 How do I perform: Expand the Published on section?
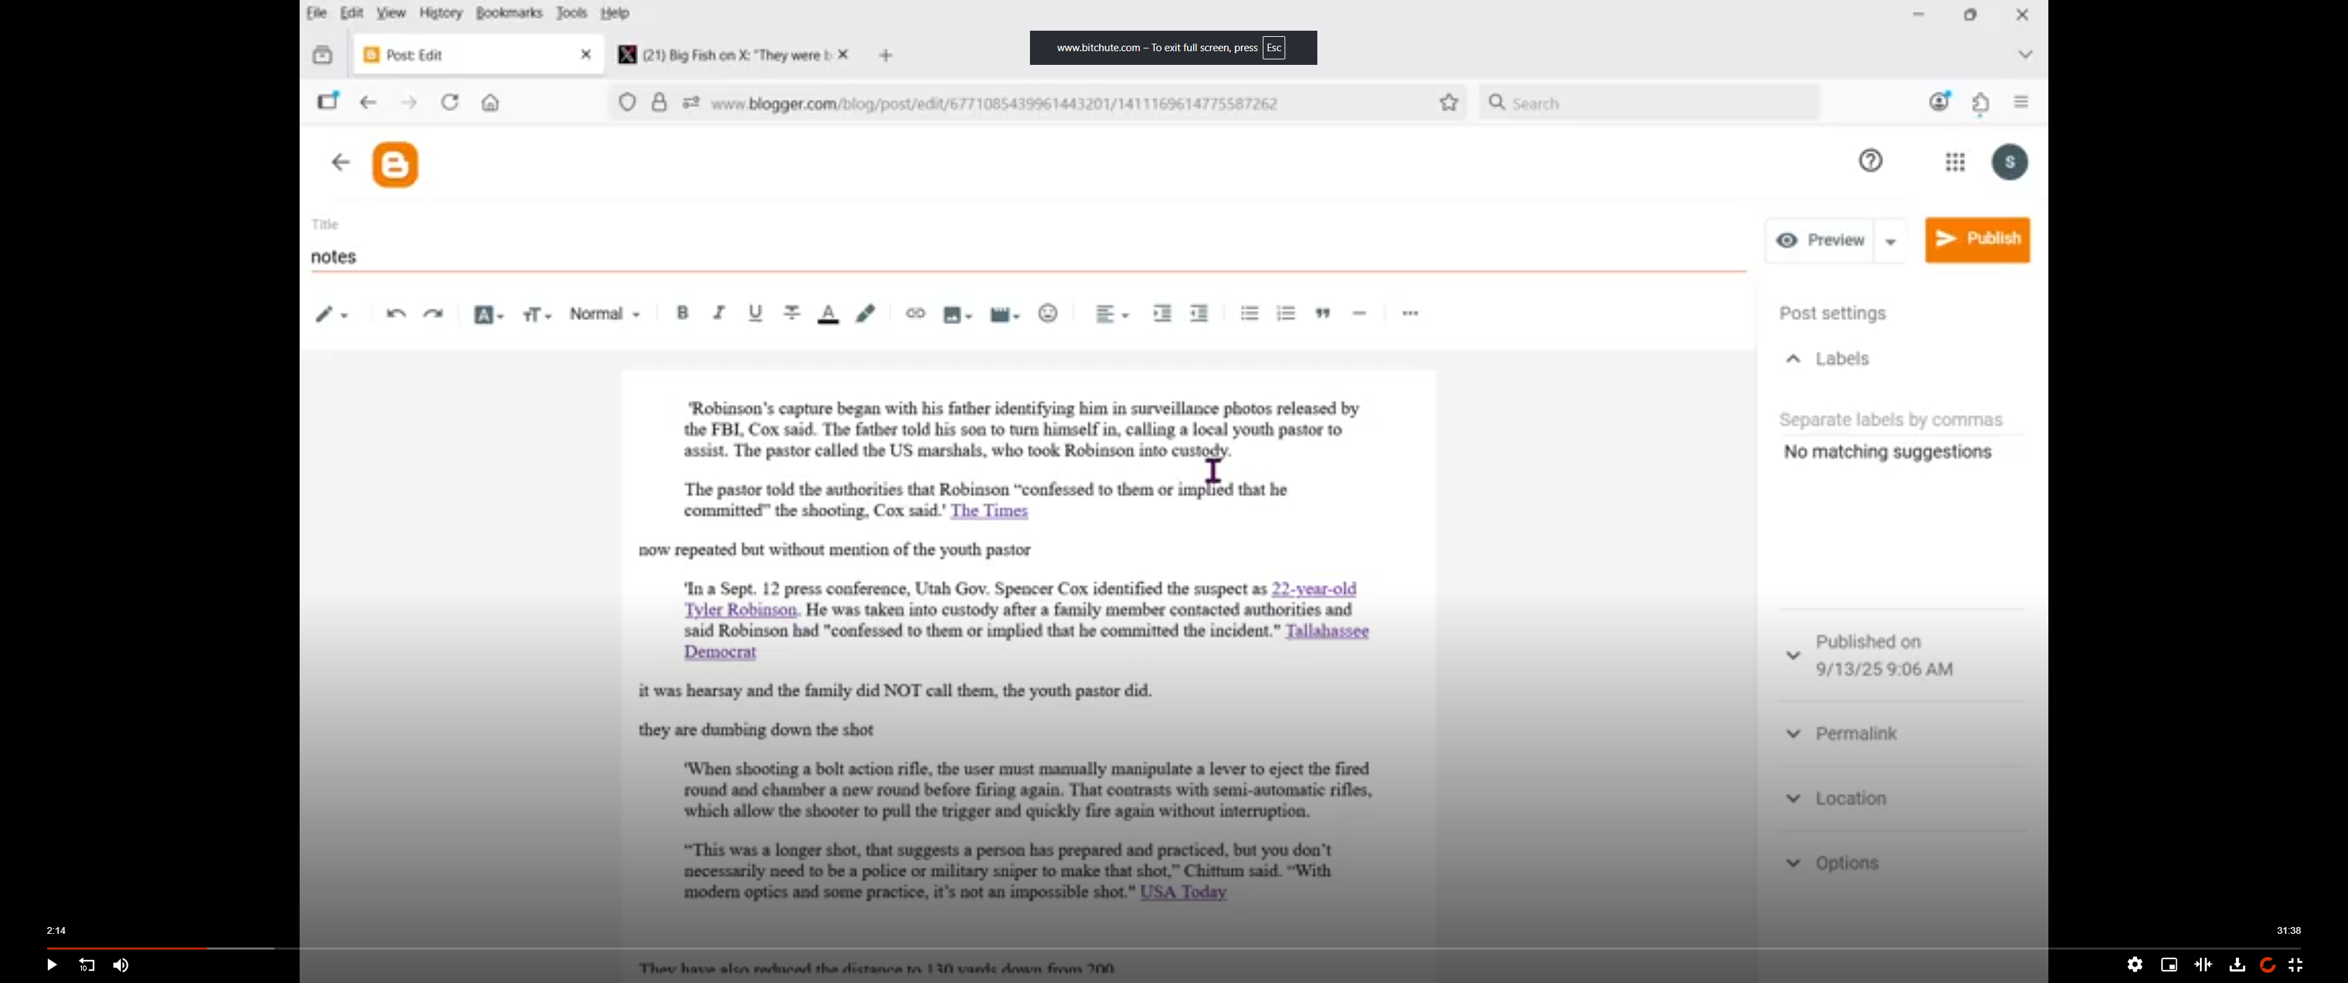[x=1792, y=655]
